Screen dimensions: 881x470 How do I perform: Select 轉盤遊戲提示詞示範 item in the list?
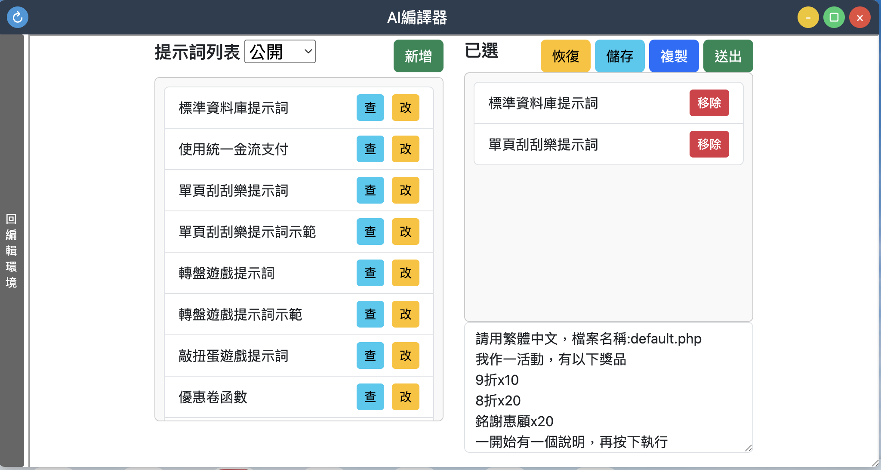(240, 315)
